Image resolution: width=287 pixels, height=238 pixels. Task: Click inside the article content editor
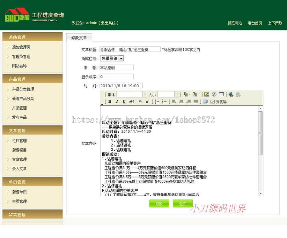click(179, 151)
